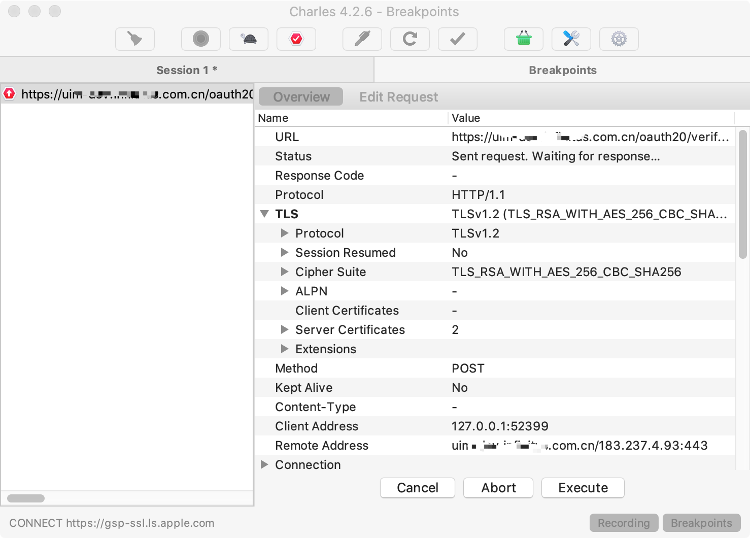This screenshot has width=750, height=538.
Task: Switch to the Edit Request tab
Action: [x=398, y=97]
